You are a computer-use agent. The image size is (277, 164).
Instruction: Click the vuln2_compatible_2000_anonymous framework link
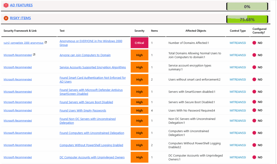coord(24,43)
